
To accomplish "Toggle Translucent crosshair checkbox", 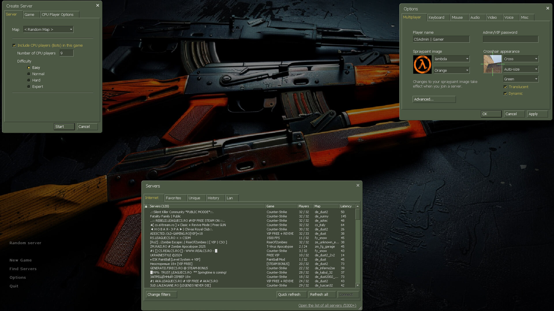I will [x=505, y=87].
